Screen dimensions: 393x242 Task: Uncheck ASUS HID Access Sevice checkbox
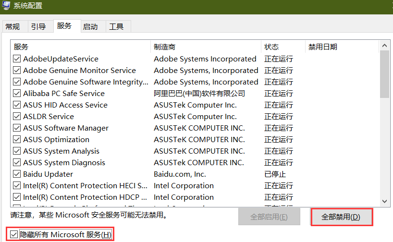click(17, 105)
